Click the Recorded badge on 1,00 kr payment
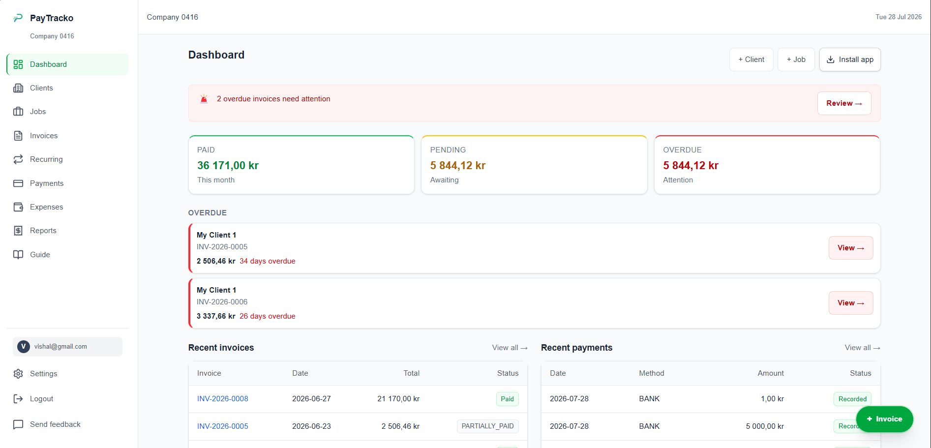 tap(852, 399)
